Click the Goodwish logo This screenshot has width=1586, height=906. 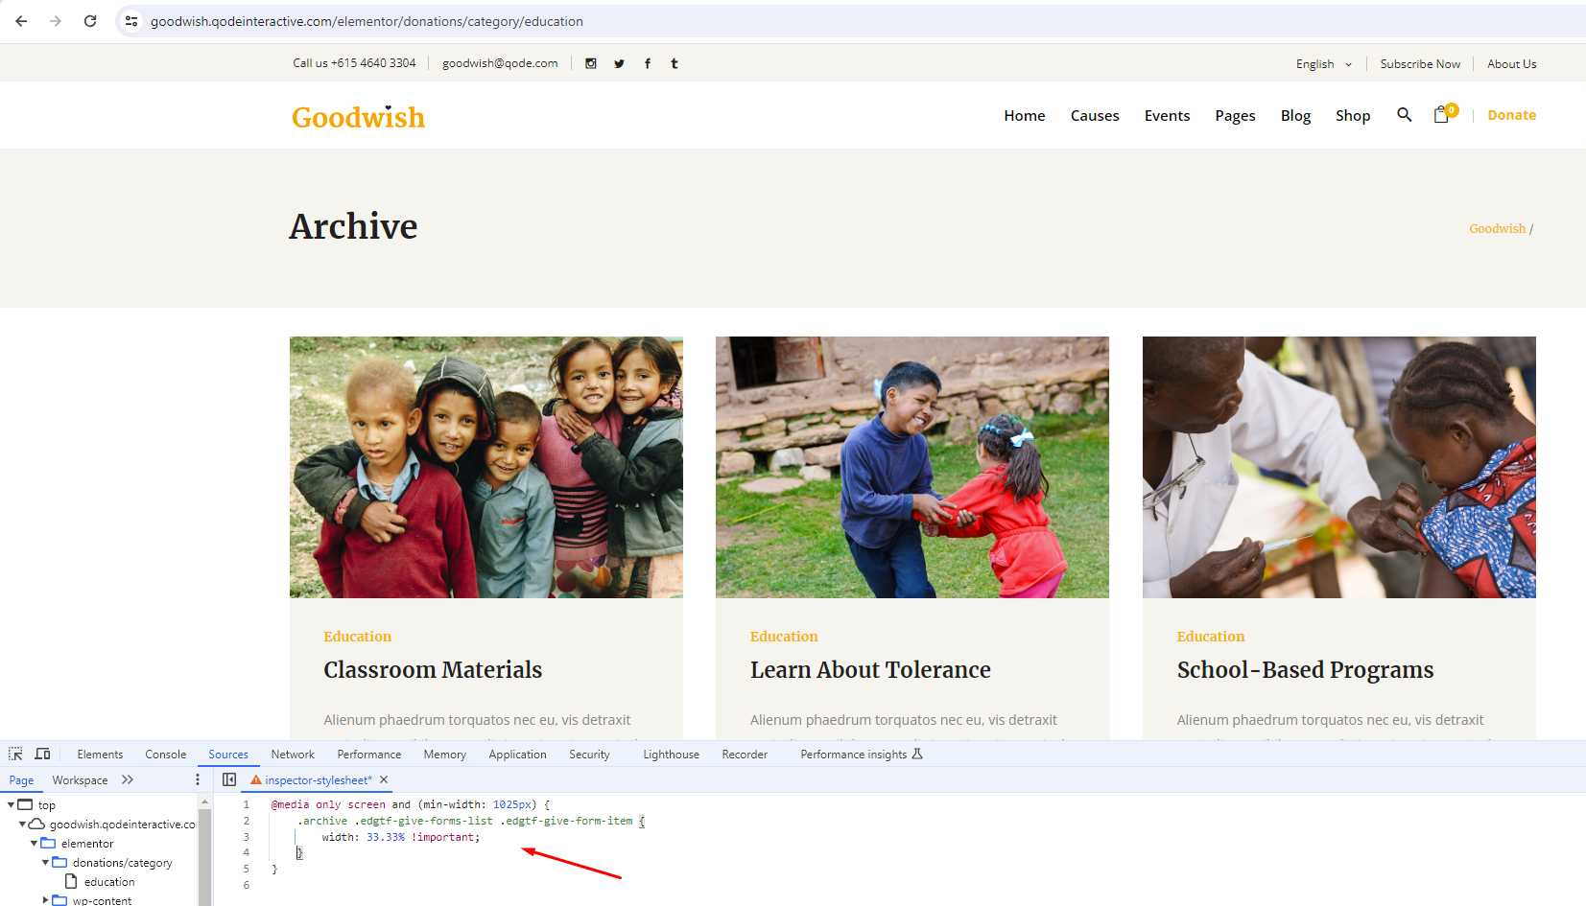click(358, 117)
